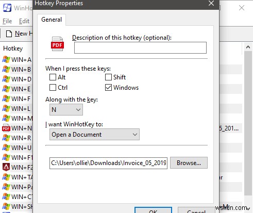Image resolution: width=253 pixels, height=213 pixels.
Task: Uncheck the Windows modifier checkbox
Action: (108, 87)
